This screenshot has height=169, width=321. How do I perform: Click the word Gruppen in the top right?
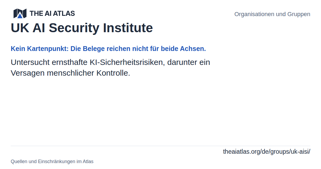pyautogui.click(x=299, y=14)
